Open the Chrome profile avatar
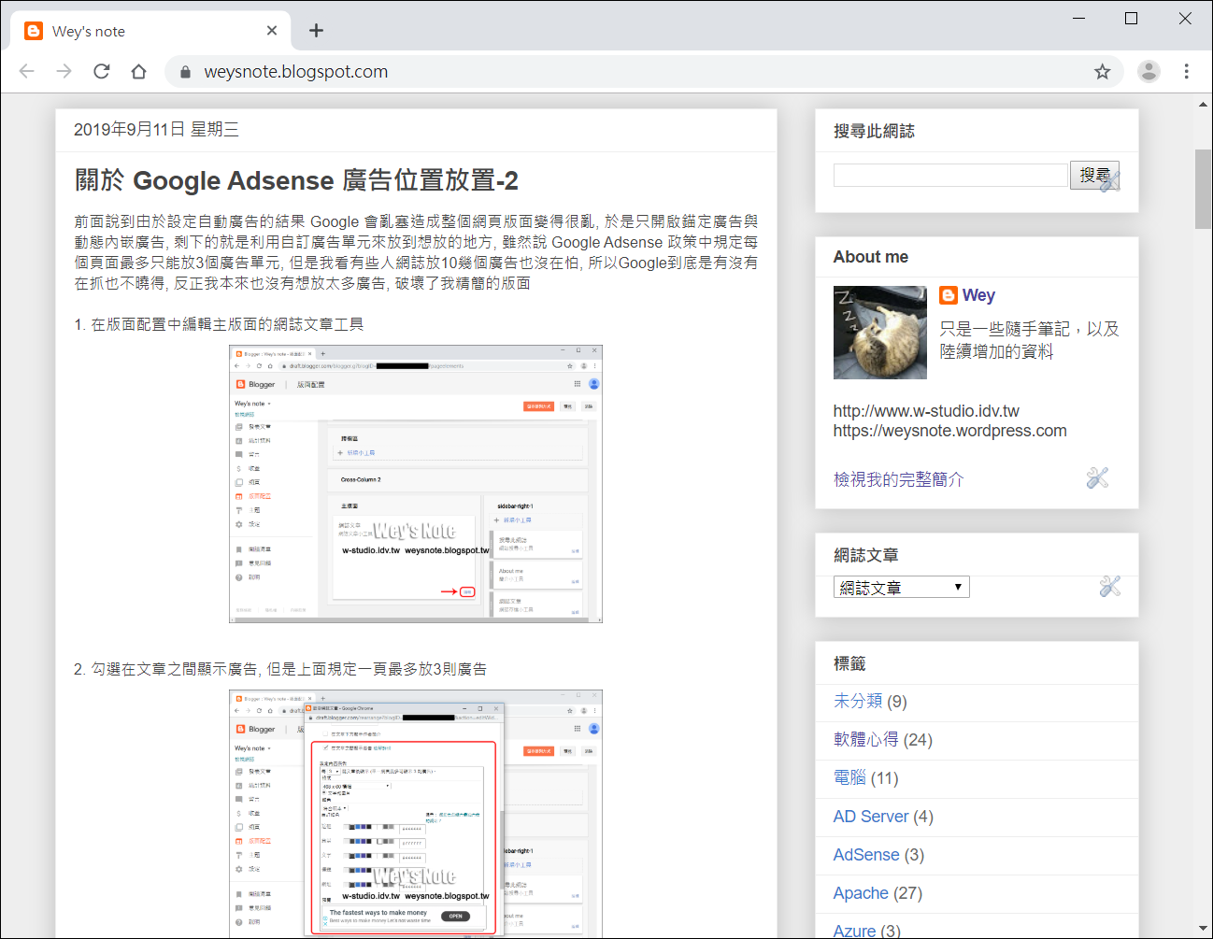The width and height of the screenshot is (1213, 939). [x=1149, y=71]
